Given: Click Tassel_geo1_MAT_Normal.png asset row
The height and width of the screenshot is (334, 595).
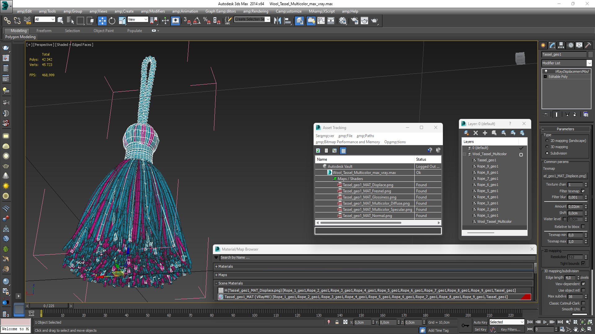Looking at the screenshot, I should pyautogui.click(x=368, y=215).
